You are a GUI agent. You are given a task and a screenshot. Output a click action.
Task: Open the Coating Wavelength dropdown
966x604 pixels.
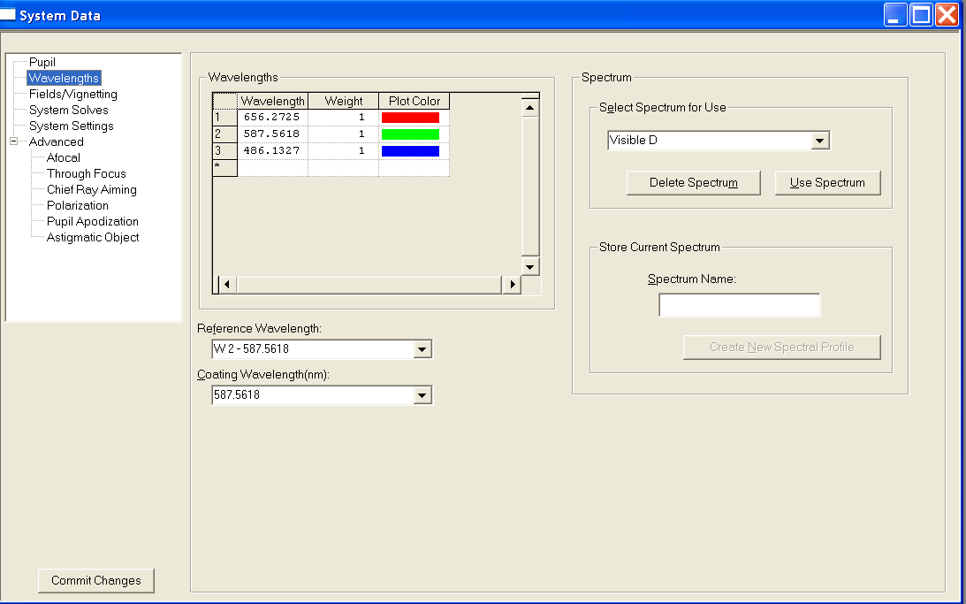(x=422, y=396)
